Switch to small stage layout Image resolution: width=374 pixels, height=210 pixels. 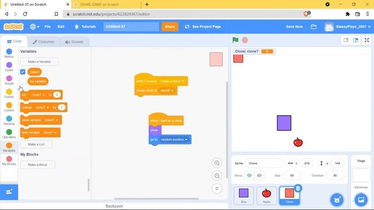[346, 40]
